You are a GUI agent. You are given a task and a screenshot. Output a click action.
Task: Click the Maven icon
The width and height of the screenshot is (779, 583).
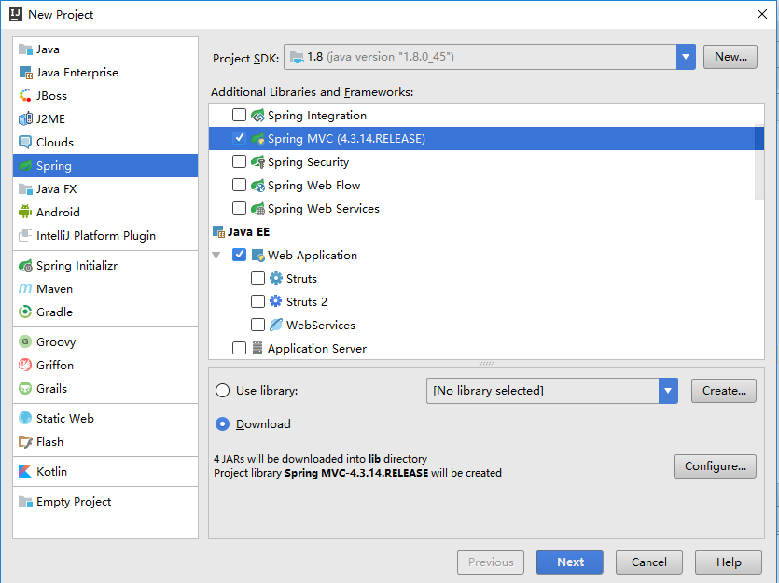pos(25,288)
